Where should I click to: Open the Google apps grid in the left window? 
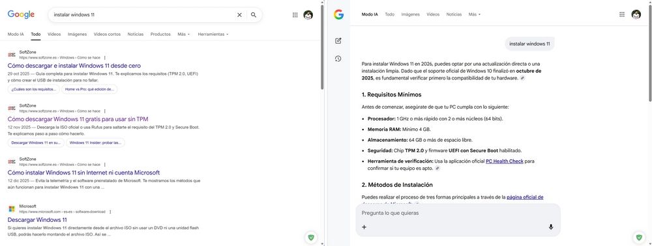(x=295, y=15)
